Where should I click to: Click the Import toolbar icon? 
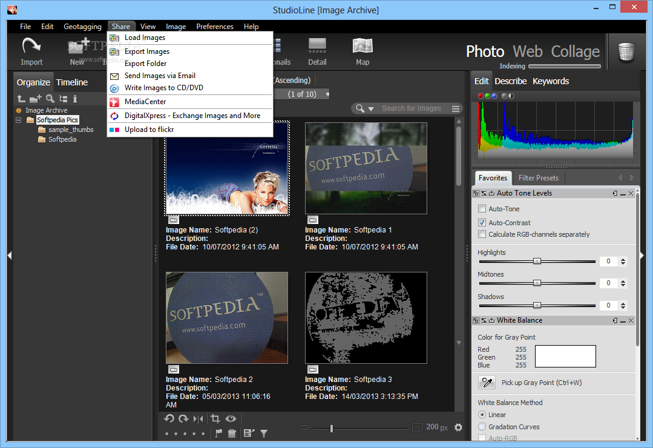(x=31, y=46)
